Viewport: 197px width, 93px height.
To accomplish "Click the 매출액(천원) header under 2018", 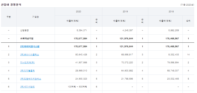I will [165, 21].
